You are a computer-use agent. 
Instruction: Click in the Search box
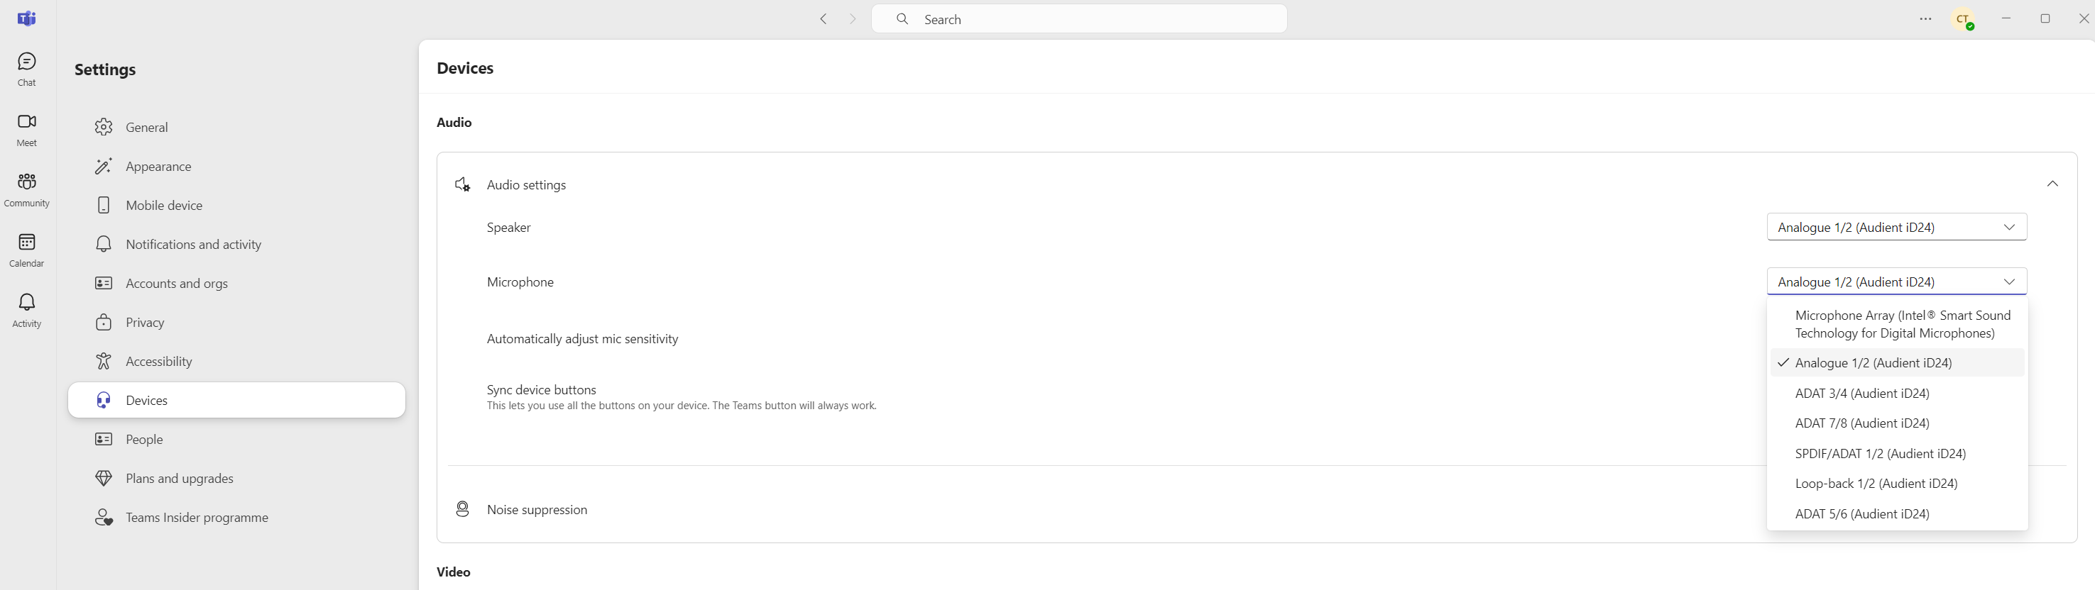1079,18
